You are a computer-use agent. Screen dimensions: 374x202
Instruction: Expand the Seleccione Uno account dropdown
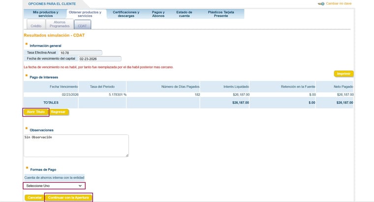pos(54,186)
